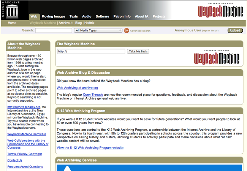Select the Audio tab
This screenshot has width=247, height=171.
tap(87, 16)
